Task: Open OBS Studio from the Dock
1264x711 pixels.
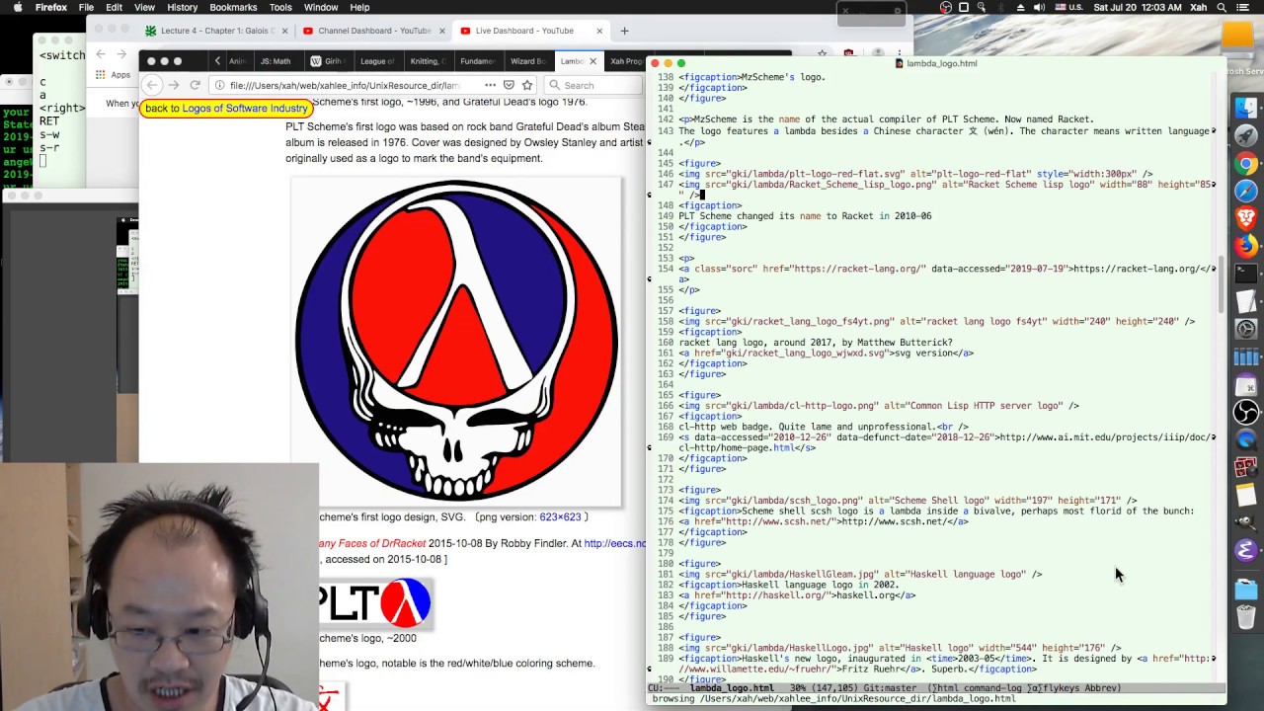Action: (x=1246, y=412)
